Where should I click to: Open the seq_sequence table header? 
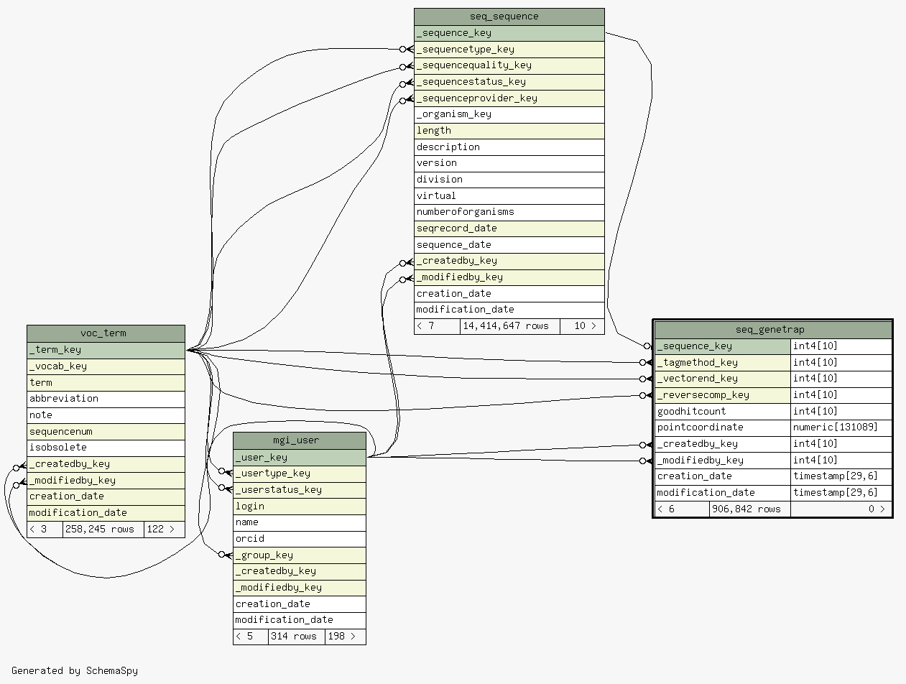(x=509, y=17)
